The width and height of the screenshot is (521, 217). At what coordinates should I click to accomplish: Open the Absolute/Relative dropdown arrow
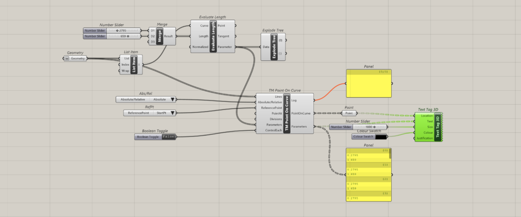tap(172, 100)
